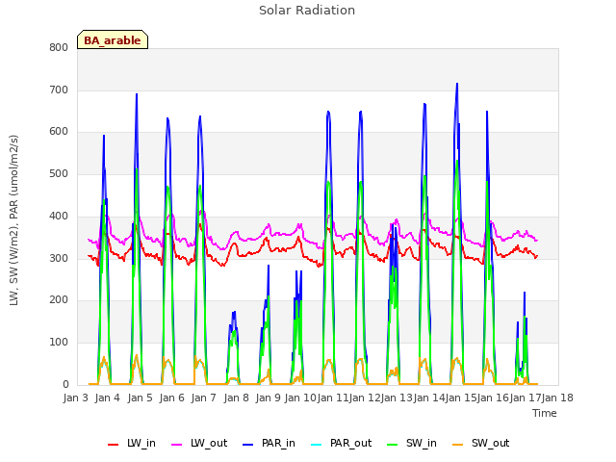616x462 pixels.
Task: Click the 500 y-axis tick label
Action: coord(59,173)
